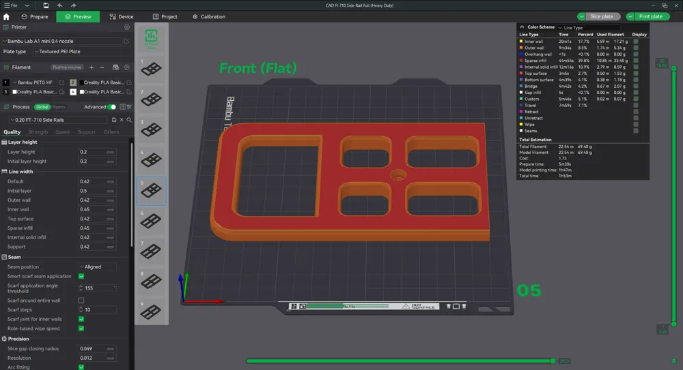Open the Print plate dropdown arrow
Screen dimensions: 683x370
(630, 16)
